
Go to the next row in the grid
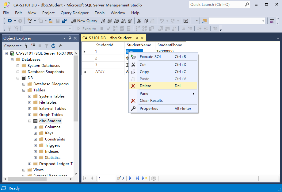pyautogui.click(x=130, y=178)
